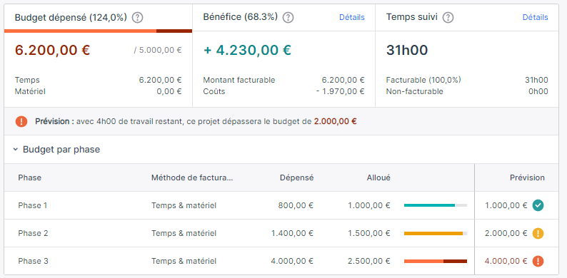567x278 pixels.
Task: Click Phase 1 green checkmark status icon
Action: coord(538,205)
